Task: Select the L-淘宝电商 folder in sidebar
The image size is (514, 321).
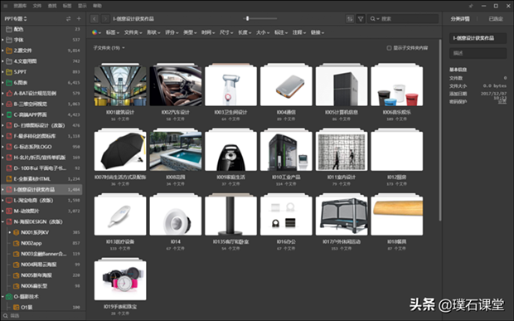Action: click(41, 201)
